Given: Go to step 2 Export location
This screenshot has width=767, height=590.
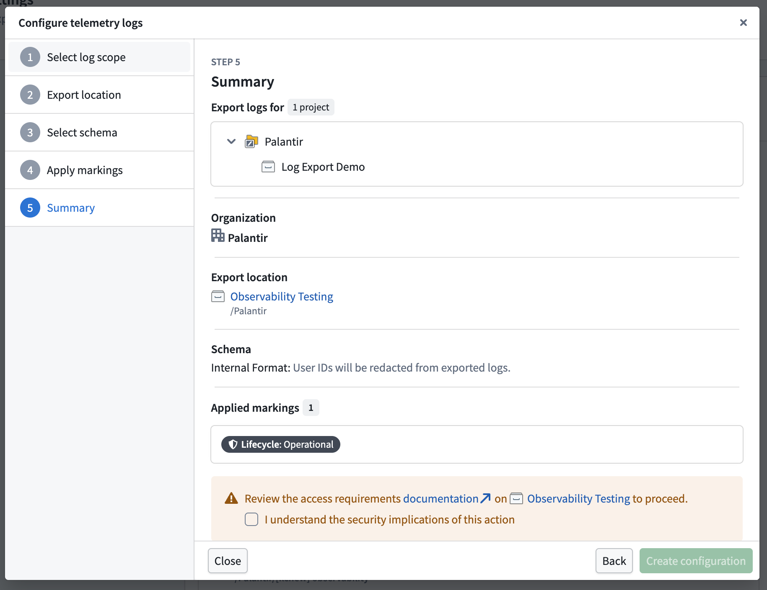Looking at the screenshot, I should click(99, 95).
